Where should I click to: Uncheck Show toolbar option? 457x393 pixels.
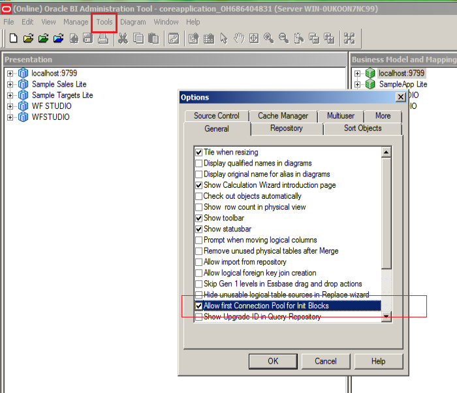[x=198, y=218]
